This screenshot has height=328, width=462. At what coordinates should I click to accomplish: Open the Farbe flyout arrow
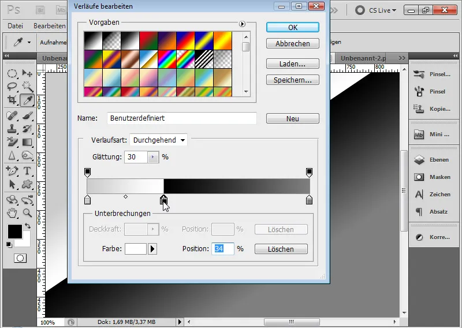coord(152,249)
